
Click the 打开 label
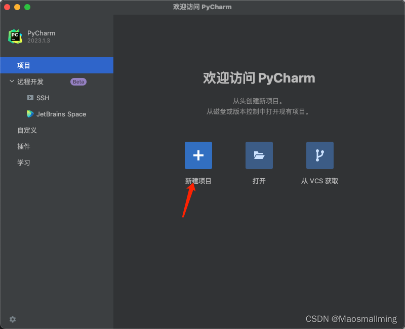click(x=259, y=181)
